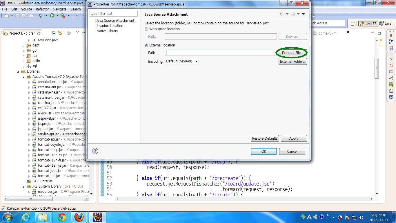Screen dimensions: 396x223
Task: Open the Search menu
Action: tap(76, 9)
